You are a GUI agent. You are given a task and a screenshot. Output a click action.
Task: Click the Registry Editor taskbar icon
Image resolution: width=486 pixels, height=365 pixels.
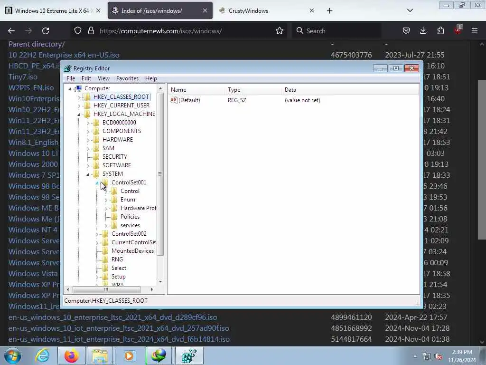coord(189,355)
